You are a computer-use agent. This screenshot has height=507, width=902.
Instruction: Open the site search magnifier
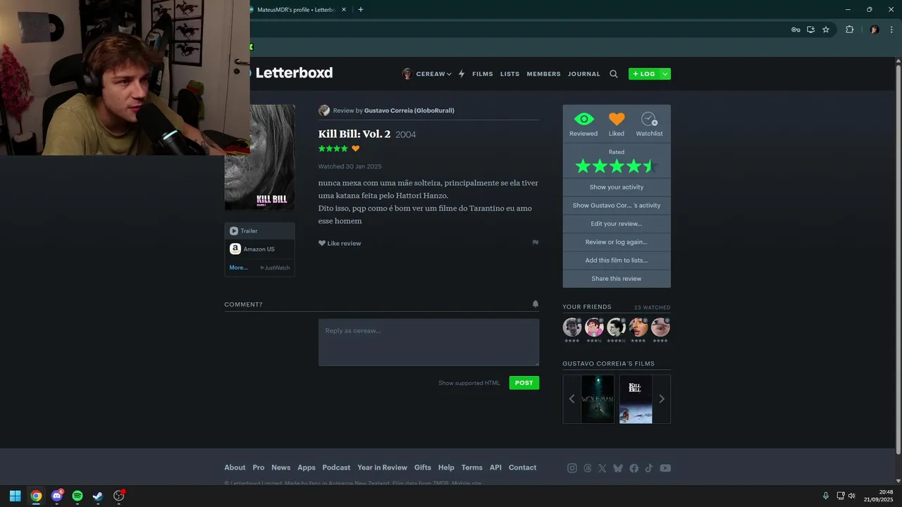pyautogui.click(x=614, y=74)
